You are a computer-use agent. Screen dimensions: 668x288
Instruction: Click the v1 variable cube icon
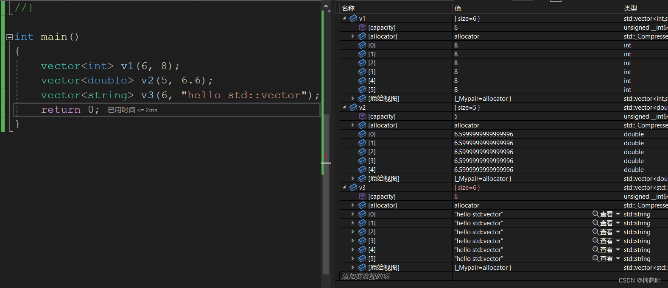pyautogui.click(x=353, y=19)
